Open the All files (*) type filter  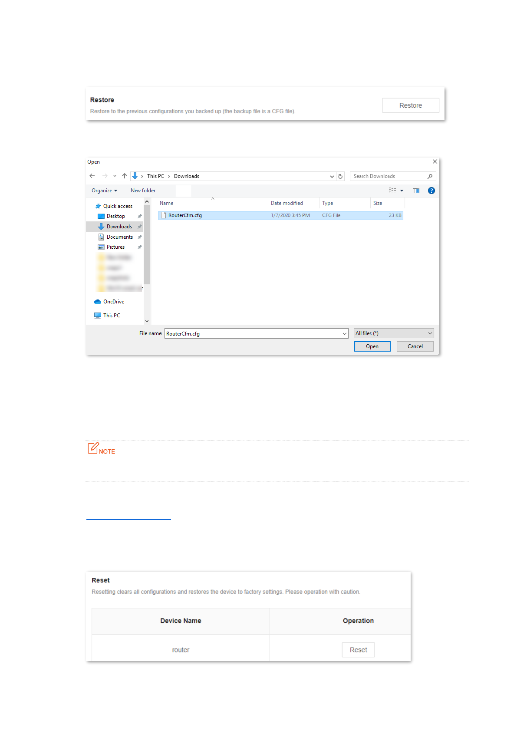pos(394,333)
